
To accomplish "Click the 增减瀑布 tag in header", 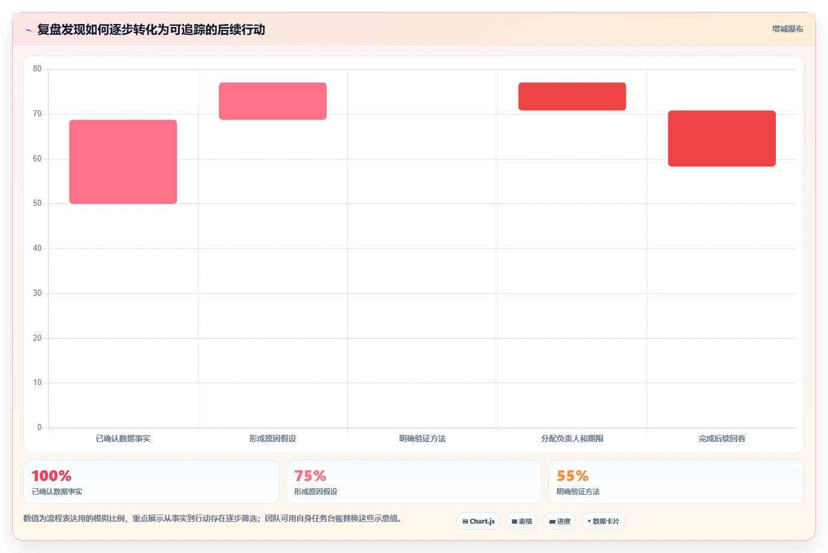I will (787, 29).
